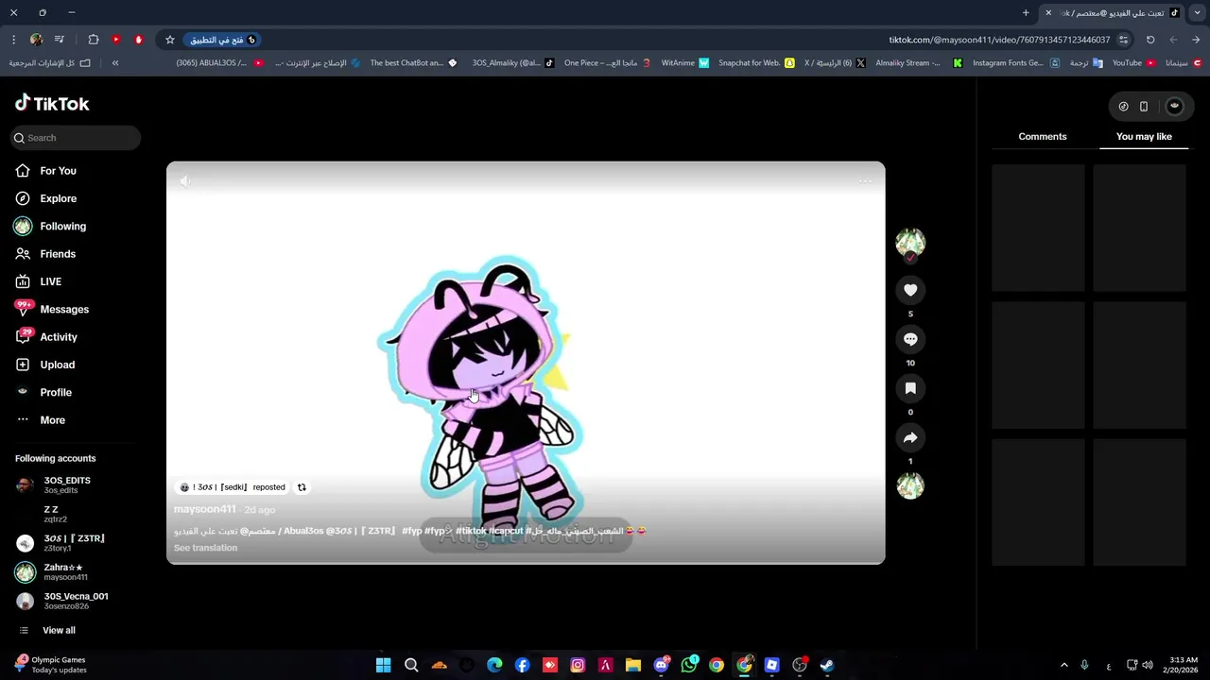Click the TikTok logo
1210x680 pixels.
(x=52, y=103)
